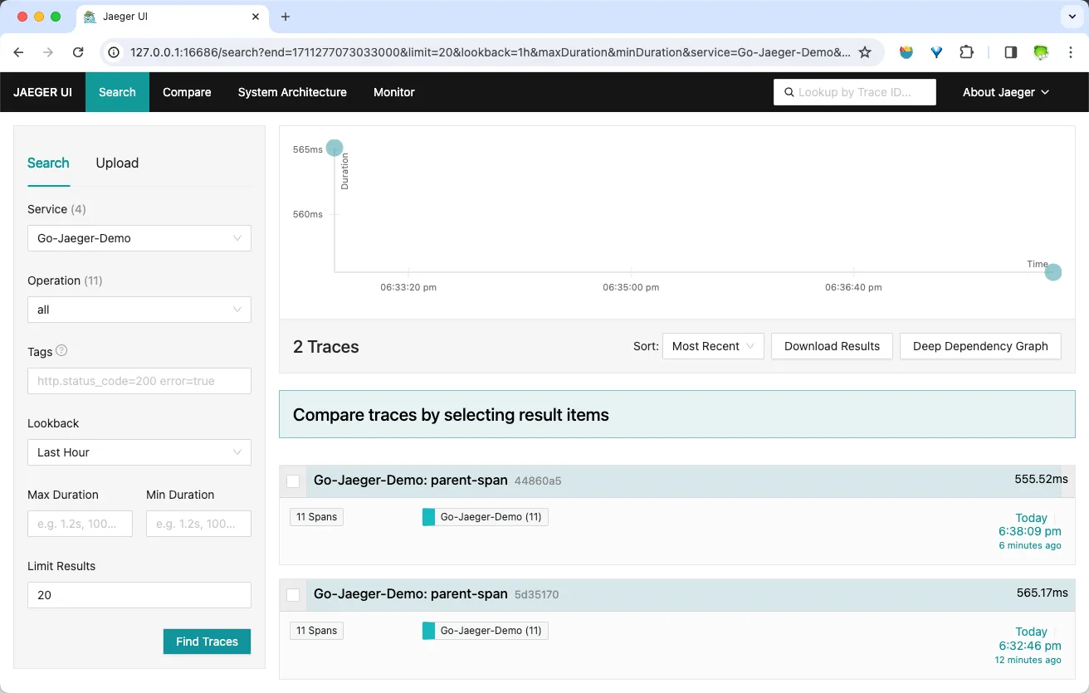1089x693 pixels.
Task: Open the System Architecture menu item
Action: 292,92
